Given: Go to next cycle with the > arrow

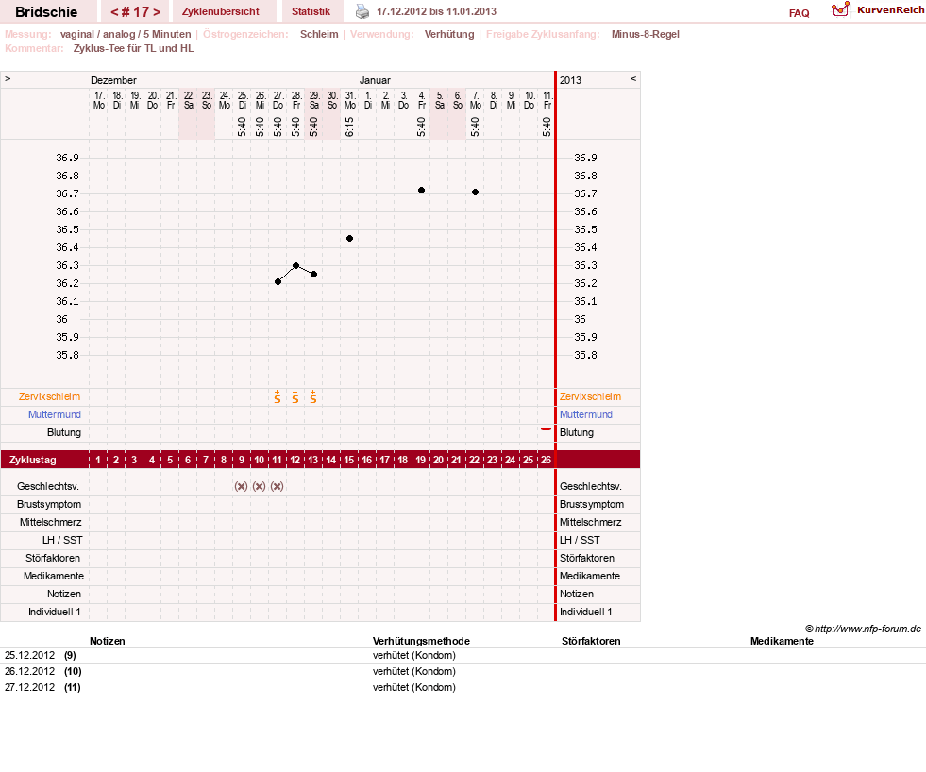Looking at the screenshot, I should click(157, 12).
